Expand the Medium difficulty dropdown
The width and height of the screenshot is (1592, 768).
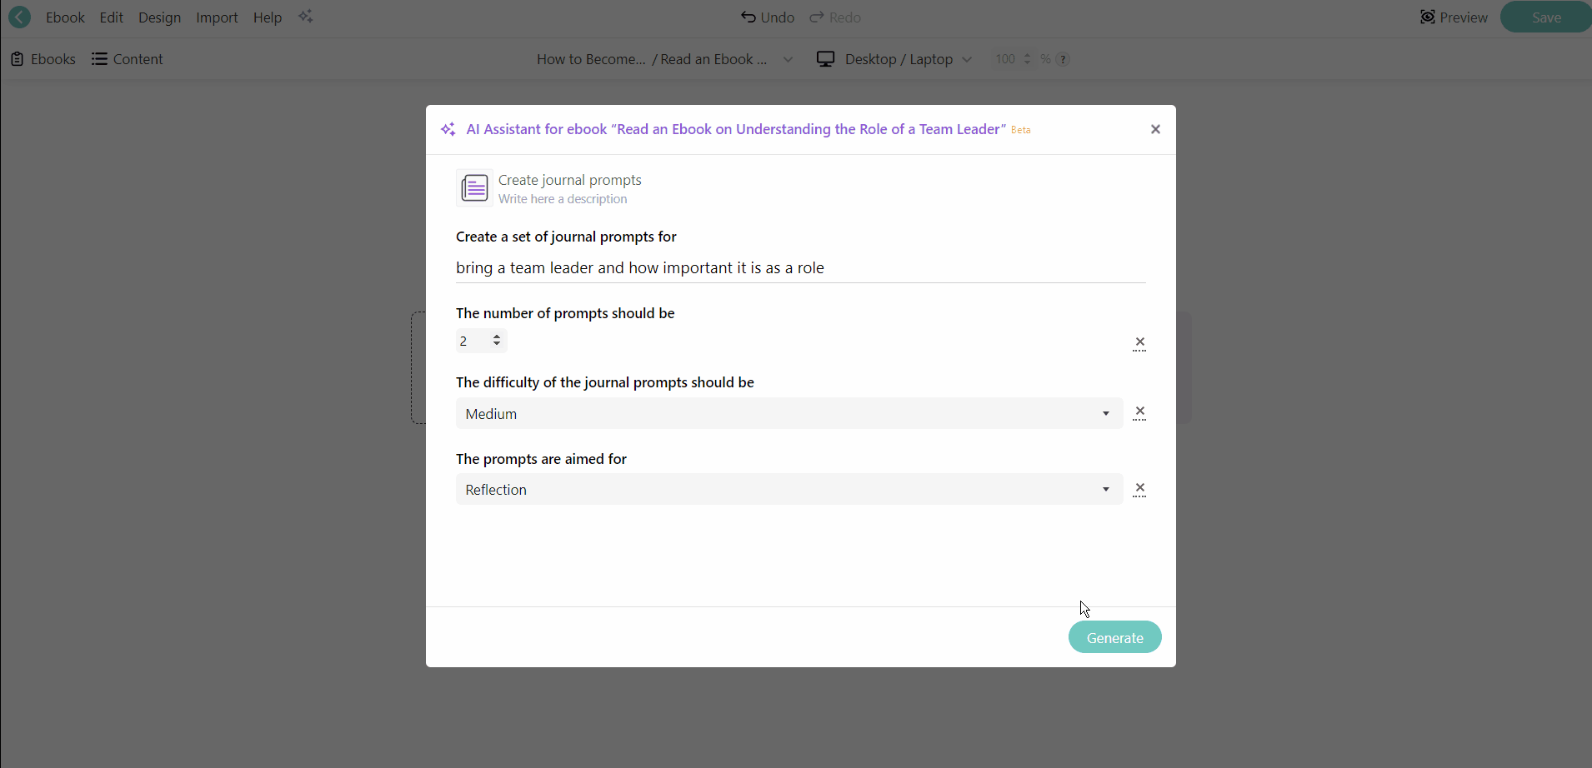click(x=788, y=414)
